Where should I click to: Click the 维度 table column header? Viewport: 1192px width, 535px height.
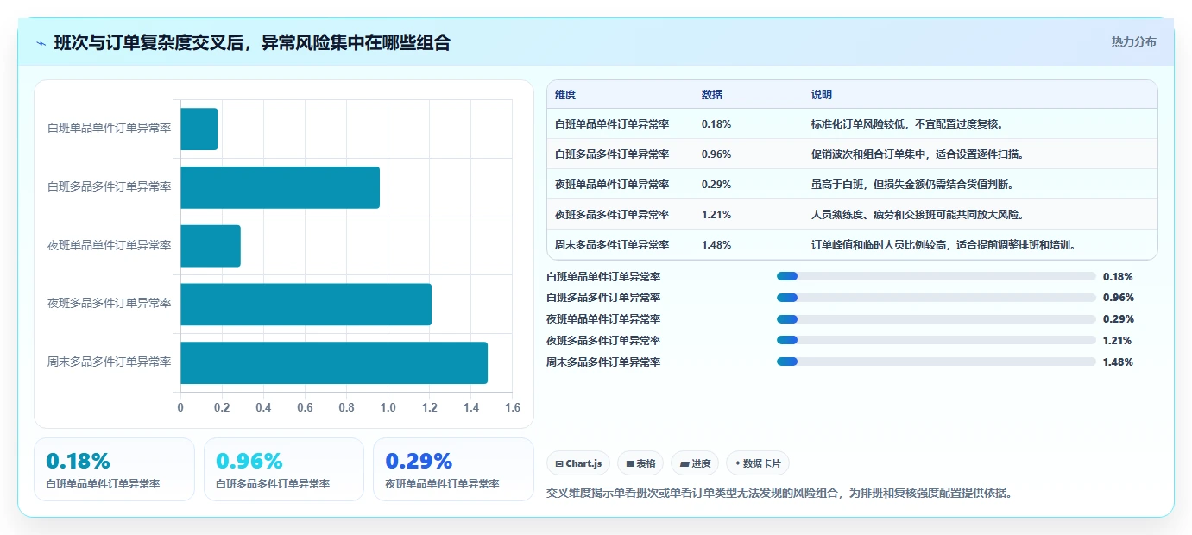point(565,95)
